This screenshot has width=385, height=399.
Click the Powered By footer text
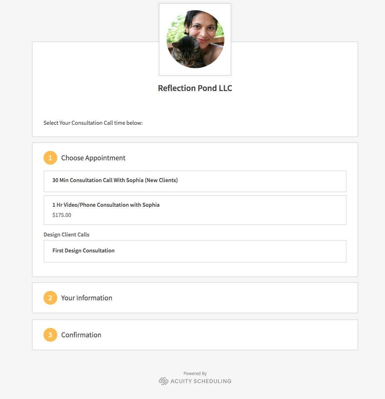point(195,373)
